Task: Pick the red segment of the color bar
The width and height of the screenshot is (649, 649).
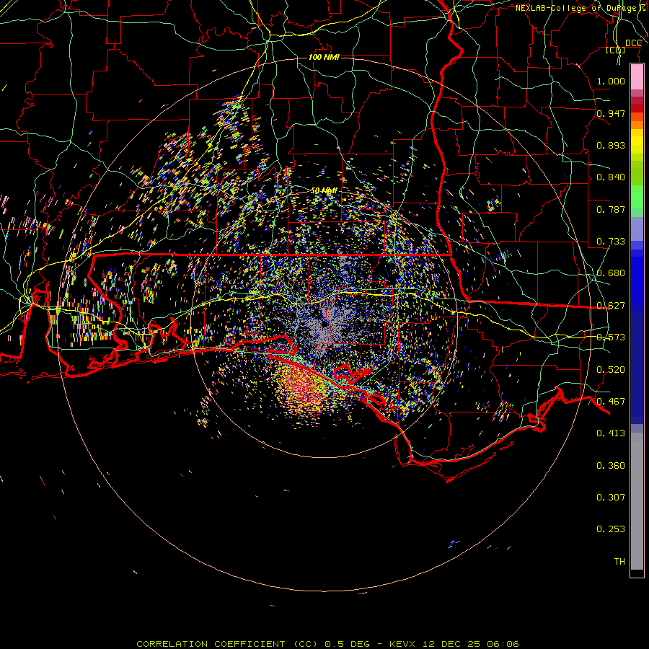Action: 637,107
